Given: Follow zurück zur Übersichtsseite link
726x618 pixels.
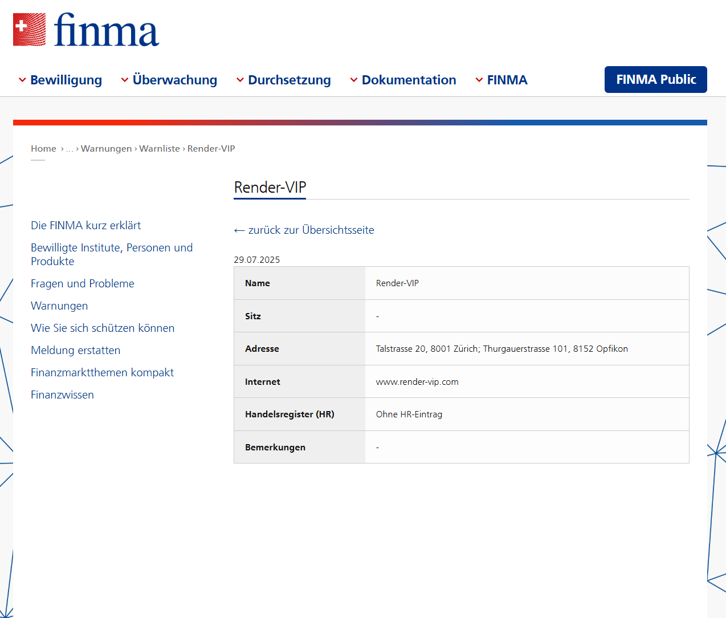Looking at the screenshot, I should point(311,230).
